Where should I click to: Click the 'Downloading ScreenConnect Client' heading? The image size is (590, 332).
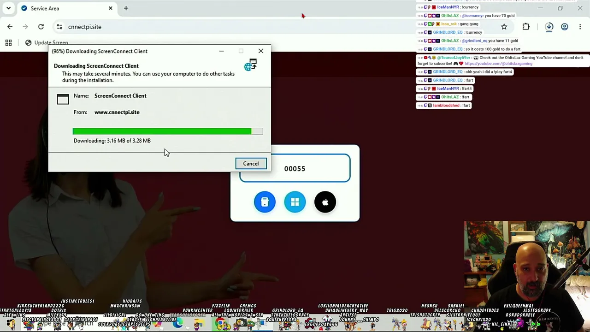(96, 66)
